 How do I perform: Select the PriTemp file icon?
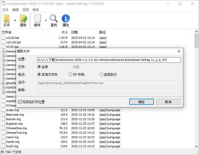3,106
